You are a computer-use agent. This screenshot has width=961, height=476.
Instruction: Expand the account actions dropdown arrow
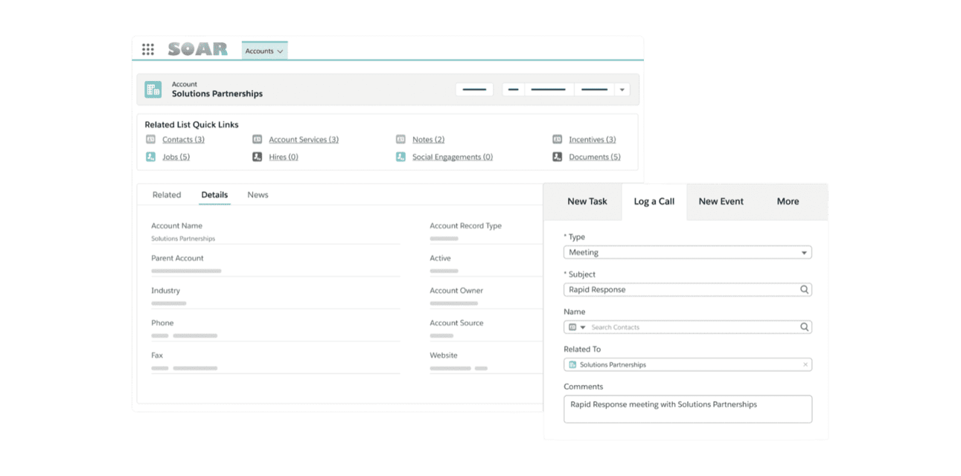[x=622, y=90]
